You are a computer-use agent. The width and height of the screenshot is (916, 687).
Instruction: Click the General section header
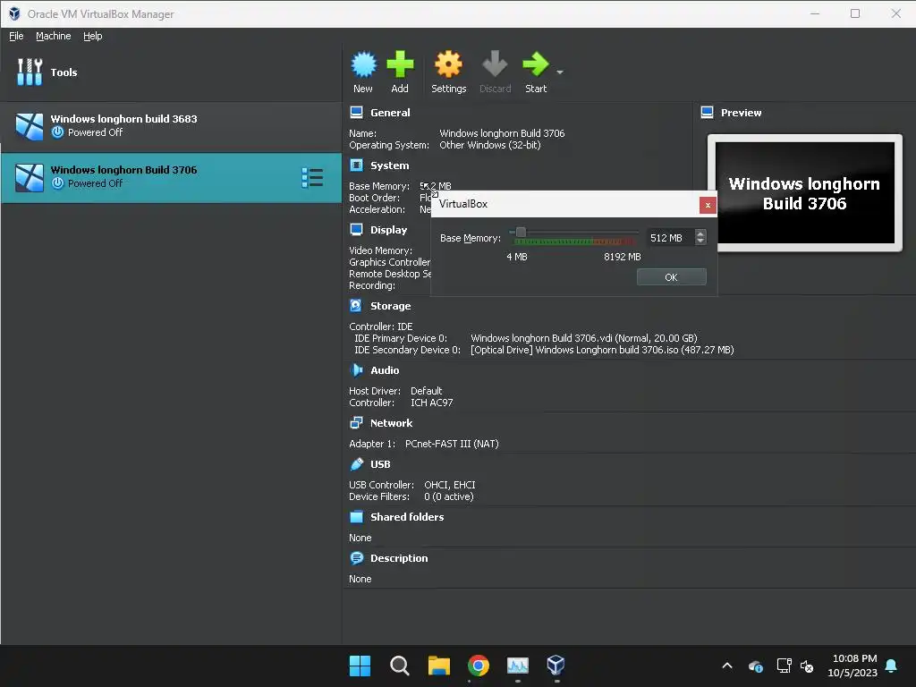390,113
